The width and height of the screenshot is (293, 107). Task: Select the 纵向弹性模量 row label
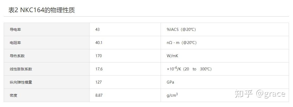tap(21, 82)
